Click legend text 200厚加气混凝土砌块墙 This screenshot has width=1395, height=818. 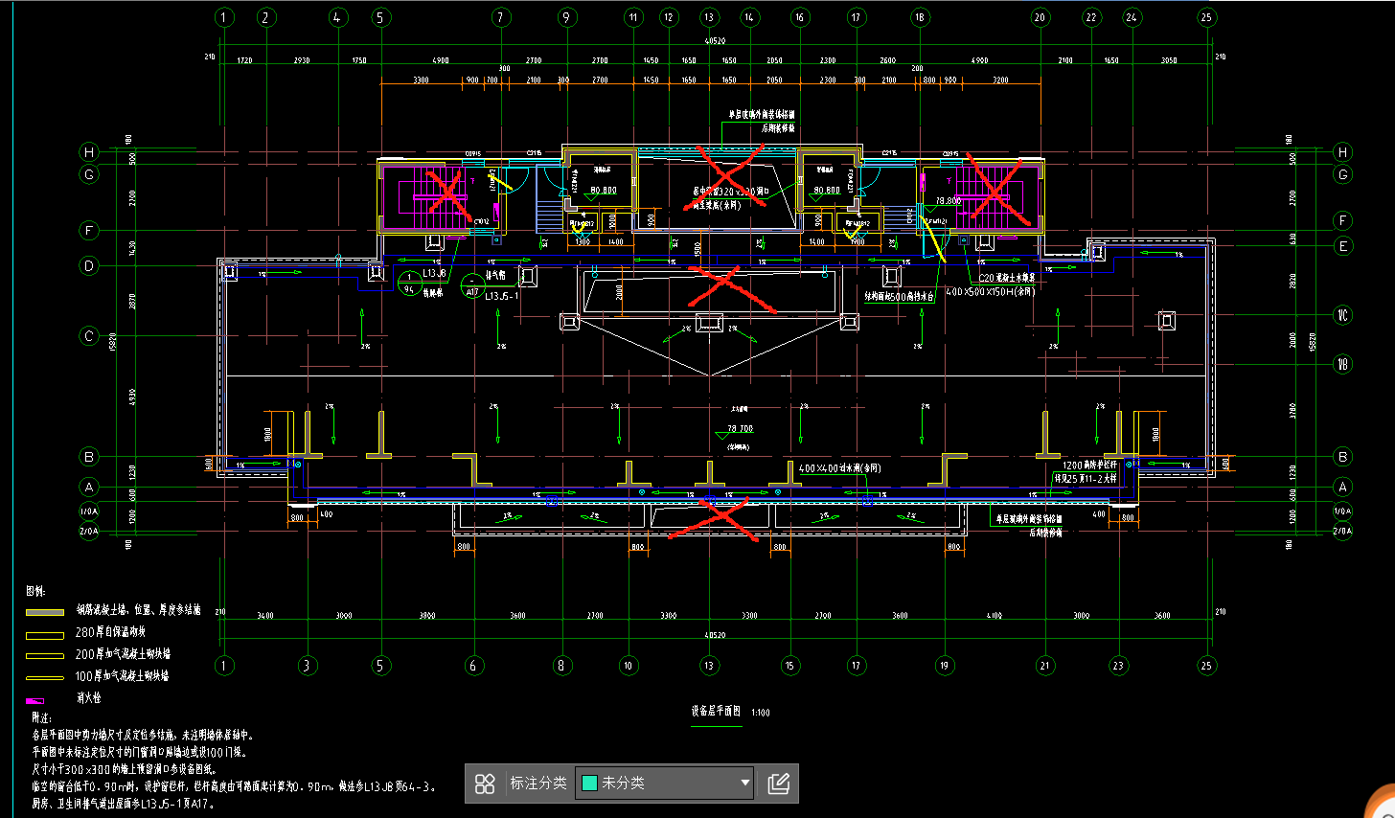[123, 654]
